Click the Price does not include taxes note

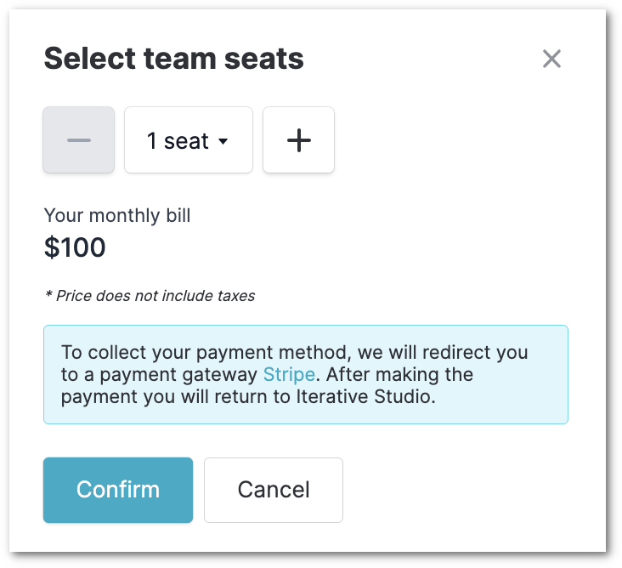(x=150, y=296)
